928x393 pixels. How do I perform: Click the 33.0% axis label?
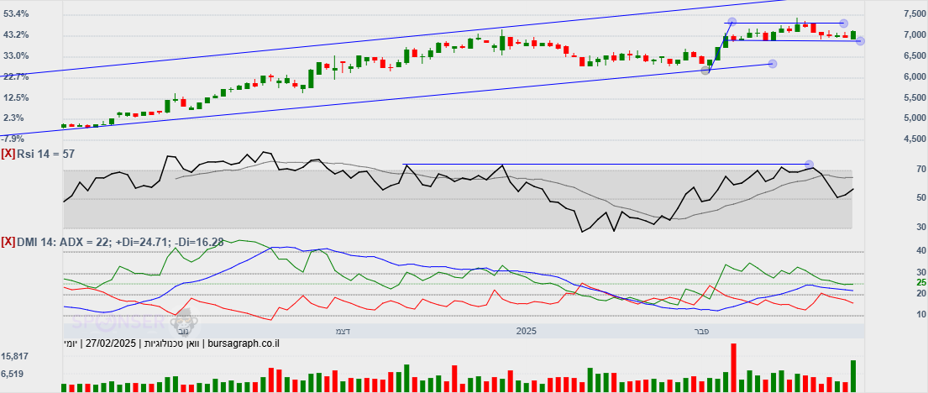tap(15, 55)
